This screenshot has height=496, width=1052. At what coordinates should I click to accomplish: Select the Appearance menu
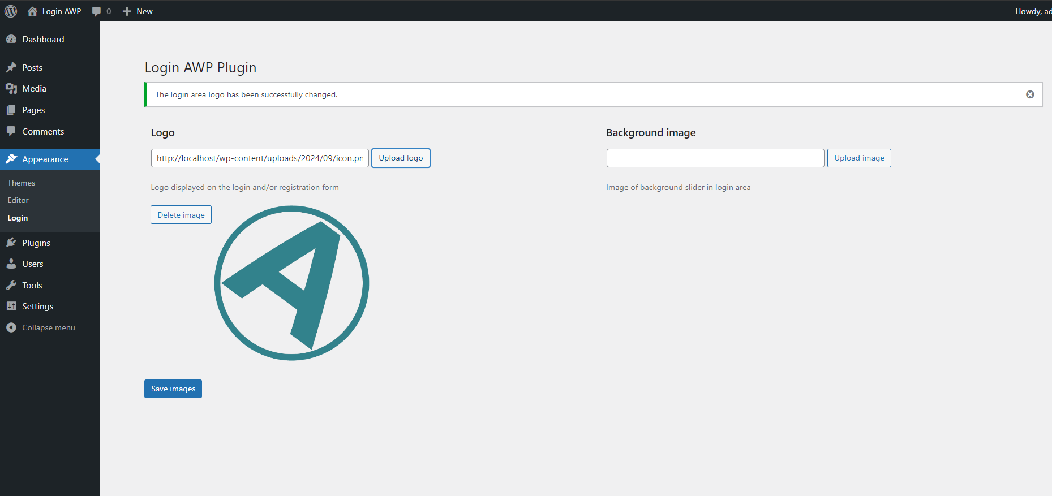point(50,159)
